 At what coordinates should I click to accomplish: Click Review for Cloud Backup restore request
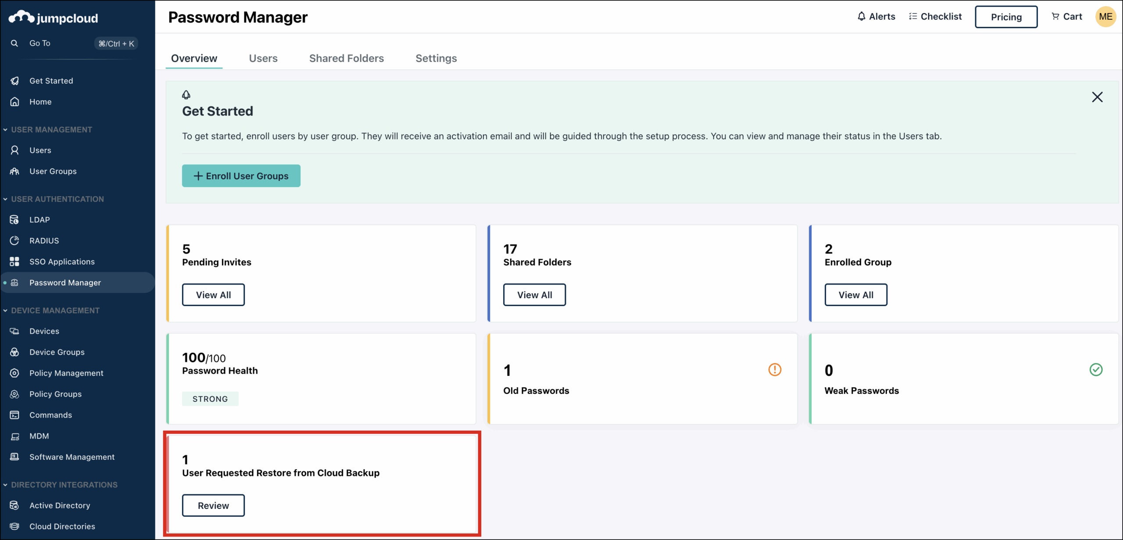pos(213,506)
